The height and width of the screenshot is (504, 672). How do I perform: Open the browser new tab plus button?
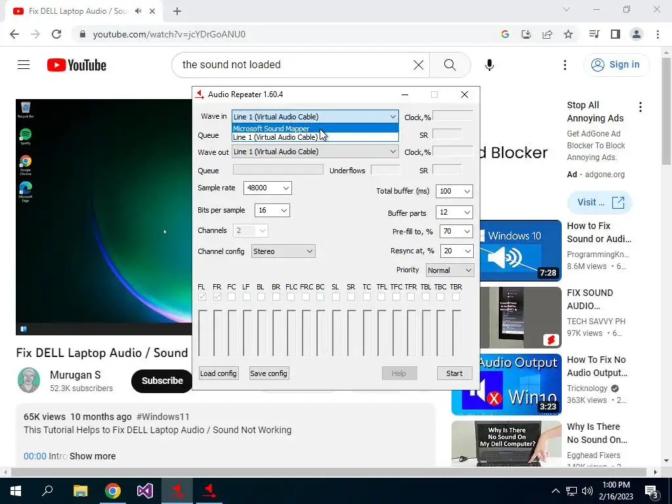click(177, 11)
